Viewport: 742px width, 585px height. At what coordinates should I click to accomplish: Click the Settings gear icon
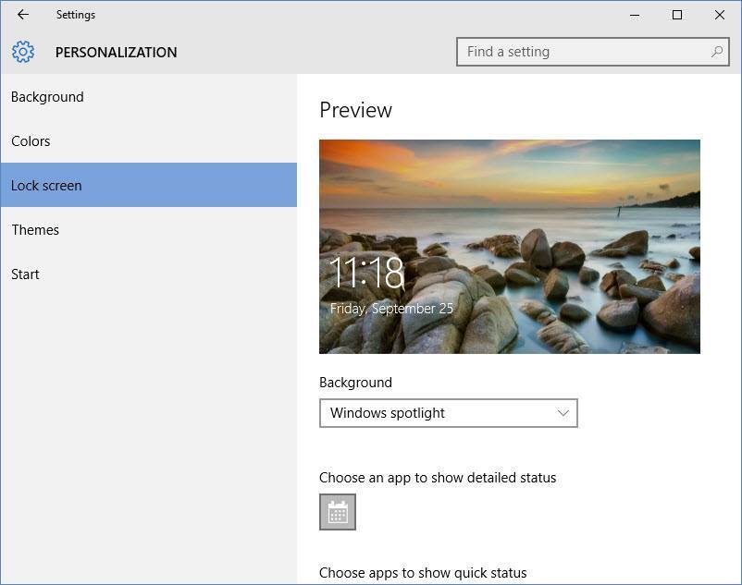(x=23, y=52)
